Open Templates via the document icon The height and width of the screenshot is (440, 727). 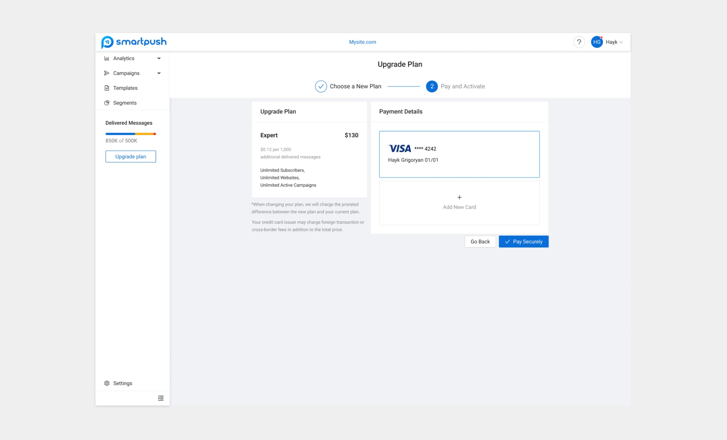pyautogui.click(x=106, y=88)
